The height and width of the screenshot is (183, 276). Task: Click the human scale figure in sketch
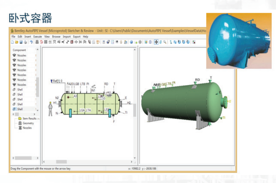51,109
